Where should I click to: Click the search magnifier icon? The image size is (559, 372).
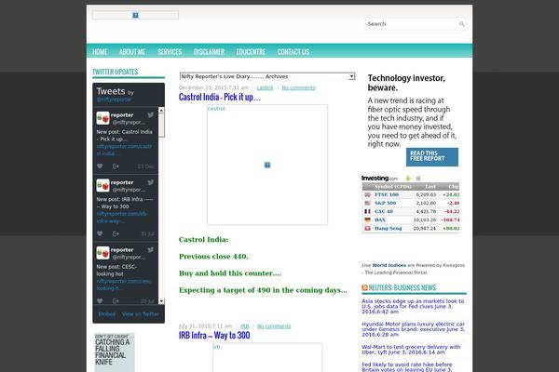pyautogui.click(x=462, y=24)
